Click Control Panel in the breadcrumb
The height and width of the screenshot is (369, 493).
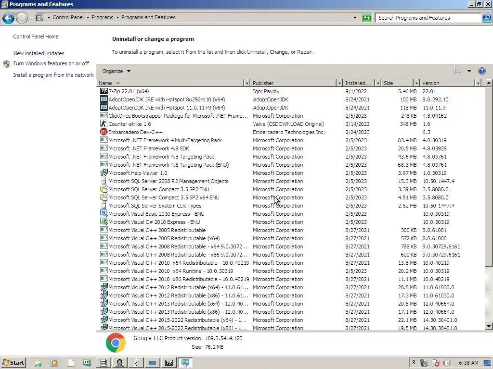[x=68, y=17]
